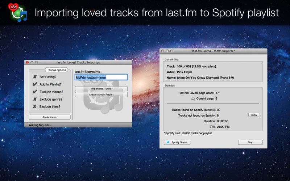The image size is (290, 181).
Task: Enable the Exclude genre? option
Action: tap(35, 99)
